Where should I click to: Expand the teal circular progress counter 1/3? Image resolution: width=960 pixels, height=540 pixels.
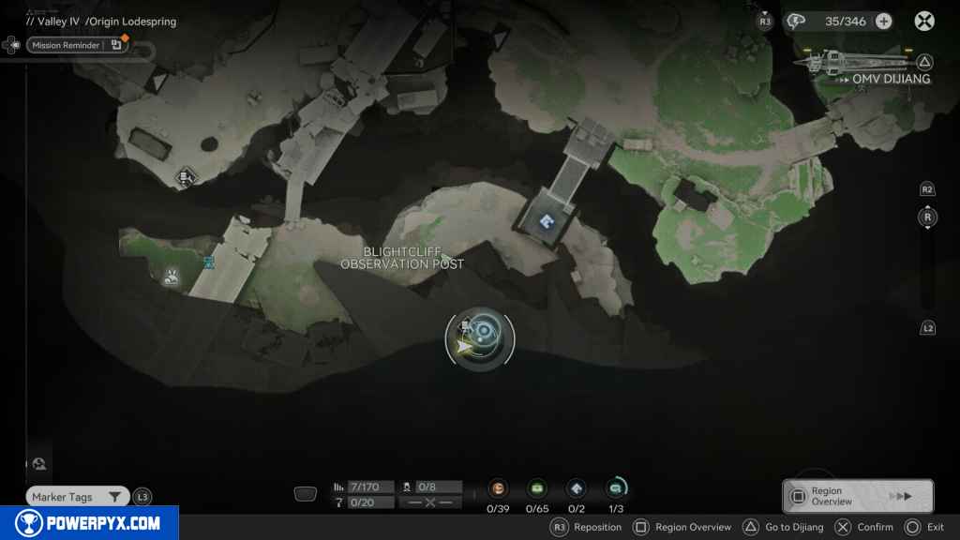pyautogui.click(x=616, y=487)
